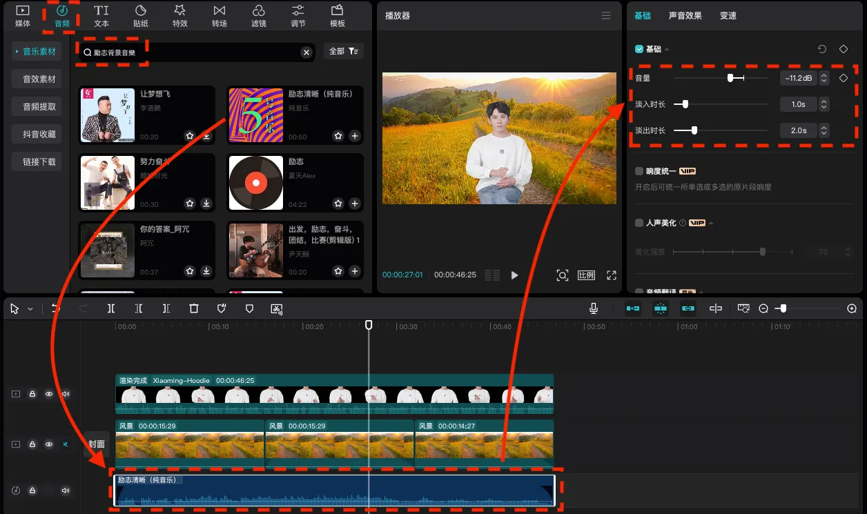Open the 比例 aspect ratio button
867x514 pixels.
pyautogui.click(x=586, y=275)
